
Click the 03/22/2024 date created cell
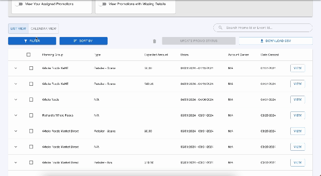268,162
